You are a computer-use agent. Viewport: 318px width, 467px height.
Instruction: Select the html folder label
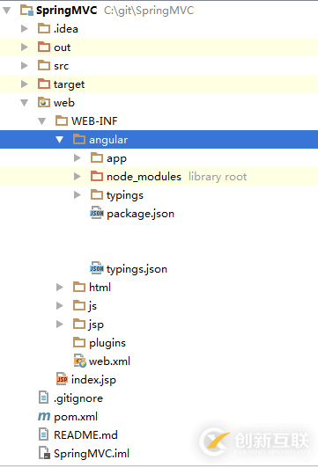100,288
